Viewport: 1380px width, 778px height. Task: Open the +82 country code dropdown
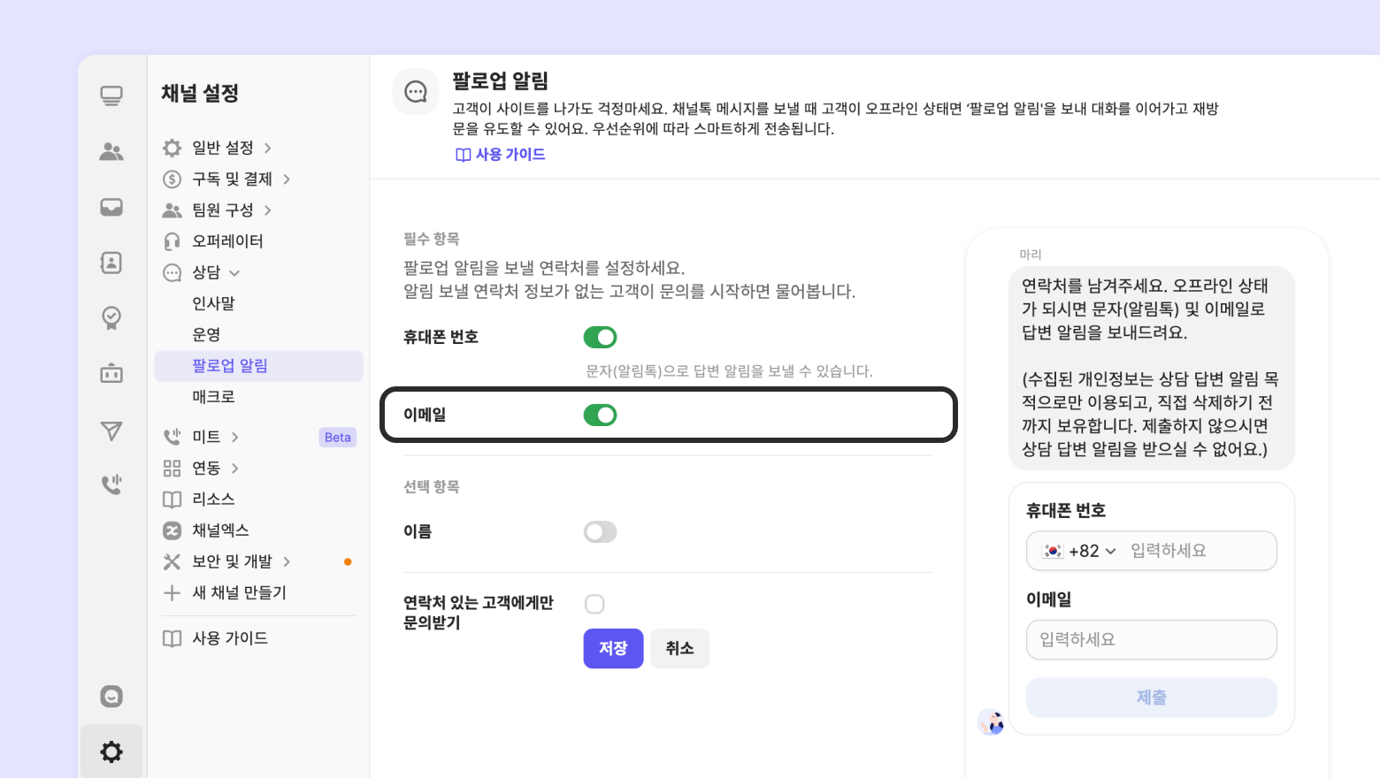point(1081,551)
